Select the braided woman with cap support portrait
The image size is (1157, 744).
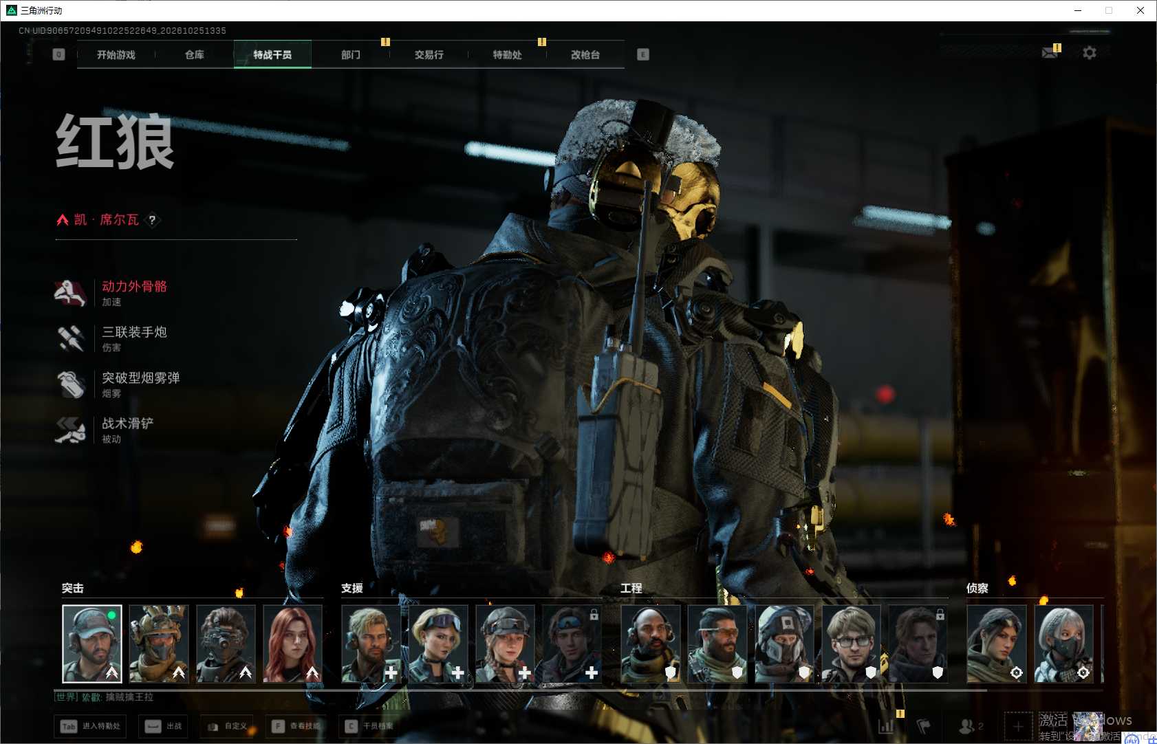tap(505, 644)
